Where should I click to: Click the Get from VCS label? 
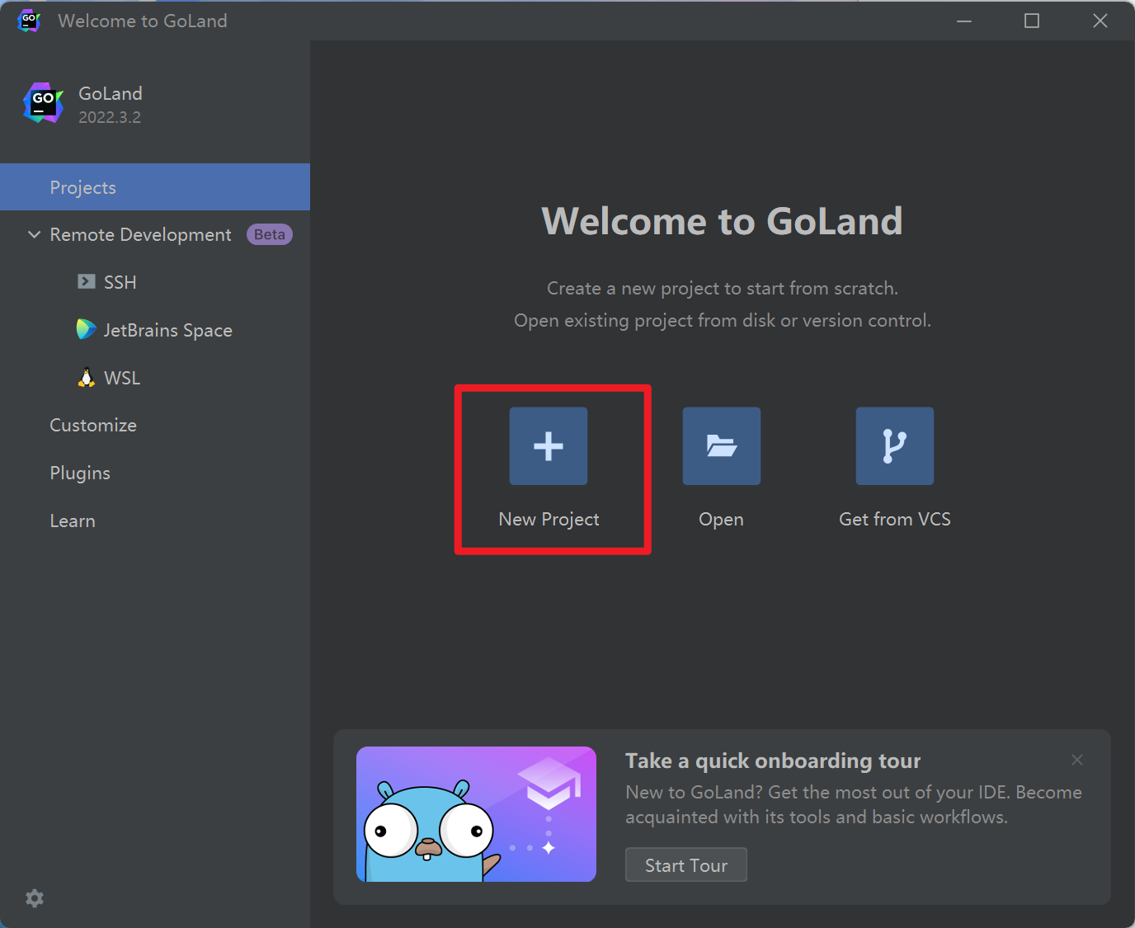tap(895, 519)
